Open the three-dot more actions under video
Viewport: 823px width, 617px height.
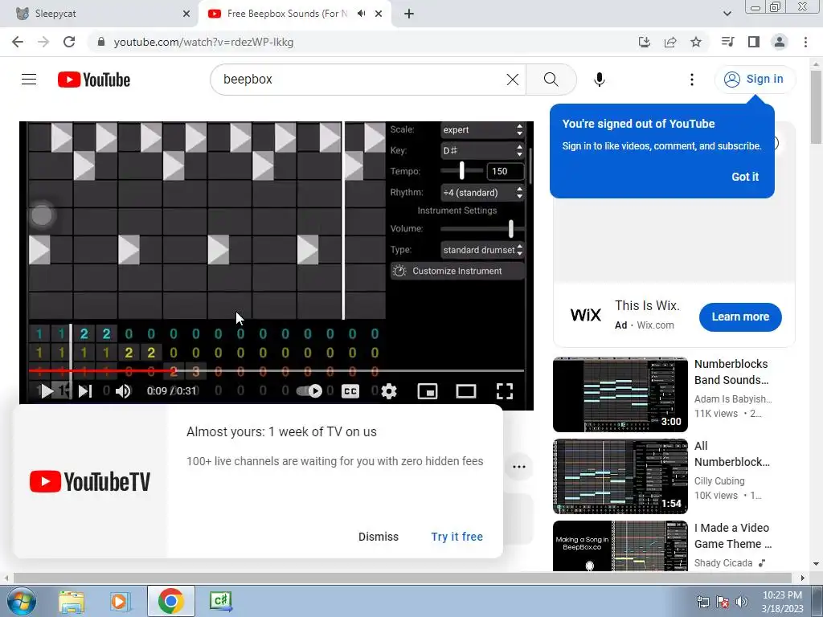pos(518,467)
